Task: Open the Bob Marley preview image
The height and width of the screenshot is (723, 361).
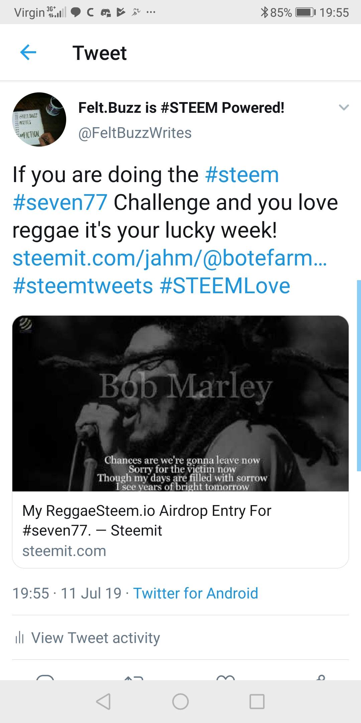Action: tap(180, 403)
